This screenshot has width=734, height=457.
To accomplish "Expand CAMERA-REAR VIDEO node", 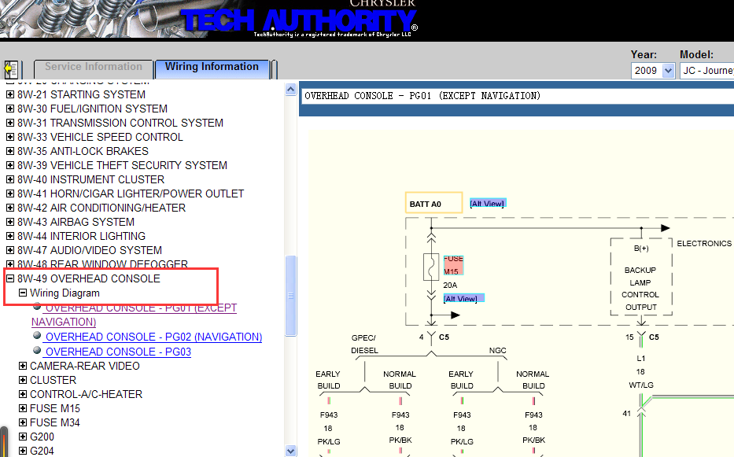I will point(23,367).
